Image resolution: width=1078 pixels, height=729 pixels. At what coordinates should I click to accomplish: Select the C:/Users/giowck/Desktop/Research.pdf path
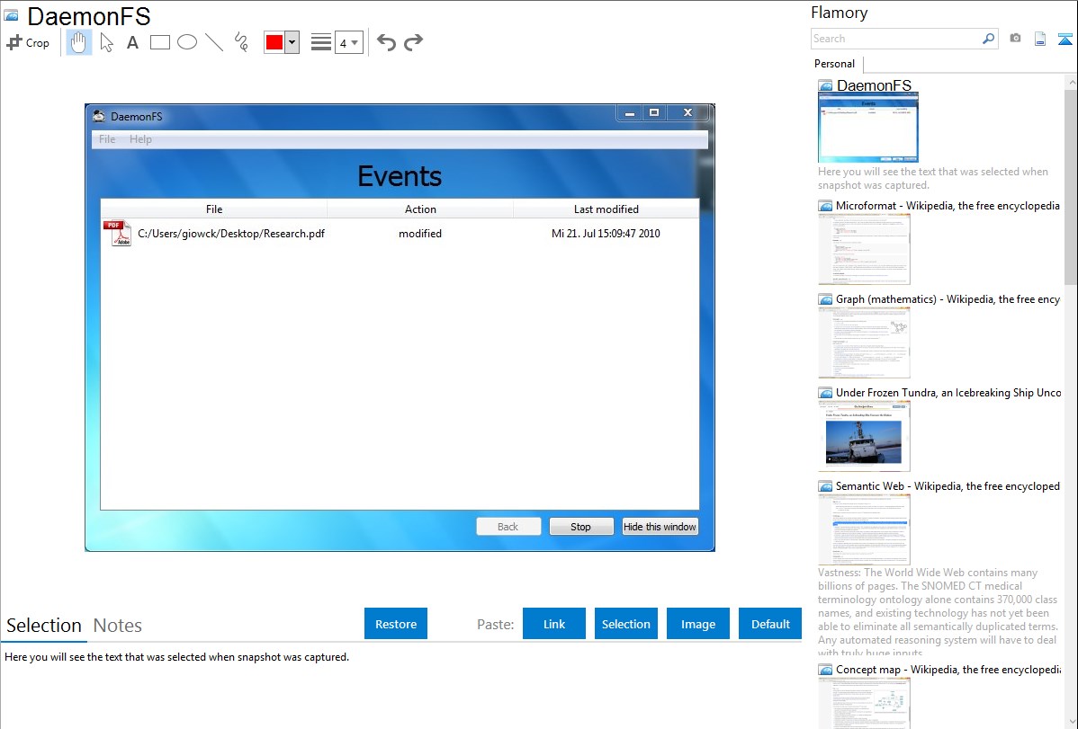click(231, 234)
